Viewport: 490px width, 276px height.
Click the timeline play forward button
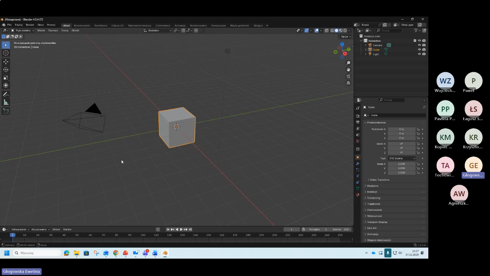point(181,229)
